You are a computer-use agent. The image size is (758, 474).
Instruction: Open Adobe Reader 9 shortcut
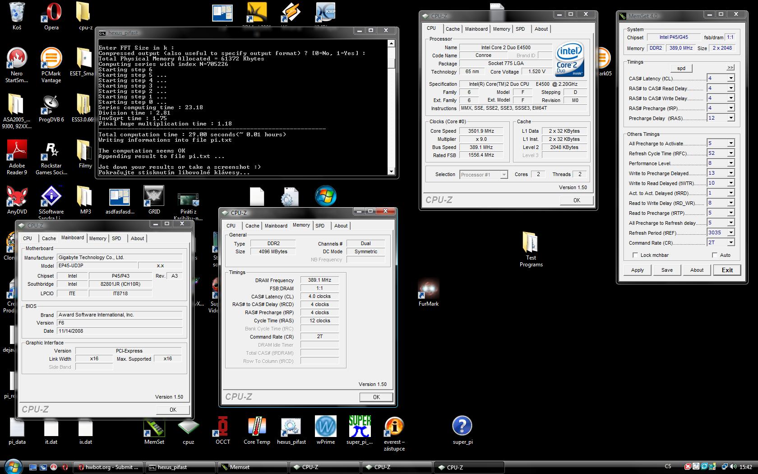click(x=17, y=158)
